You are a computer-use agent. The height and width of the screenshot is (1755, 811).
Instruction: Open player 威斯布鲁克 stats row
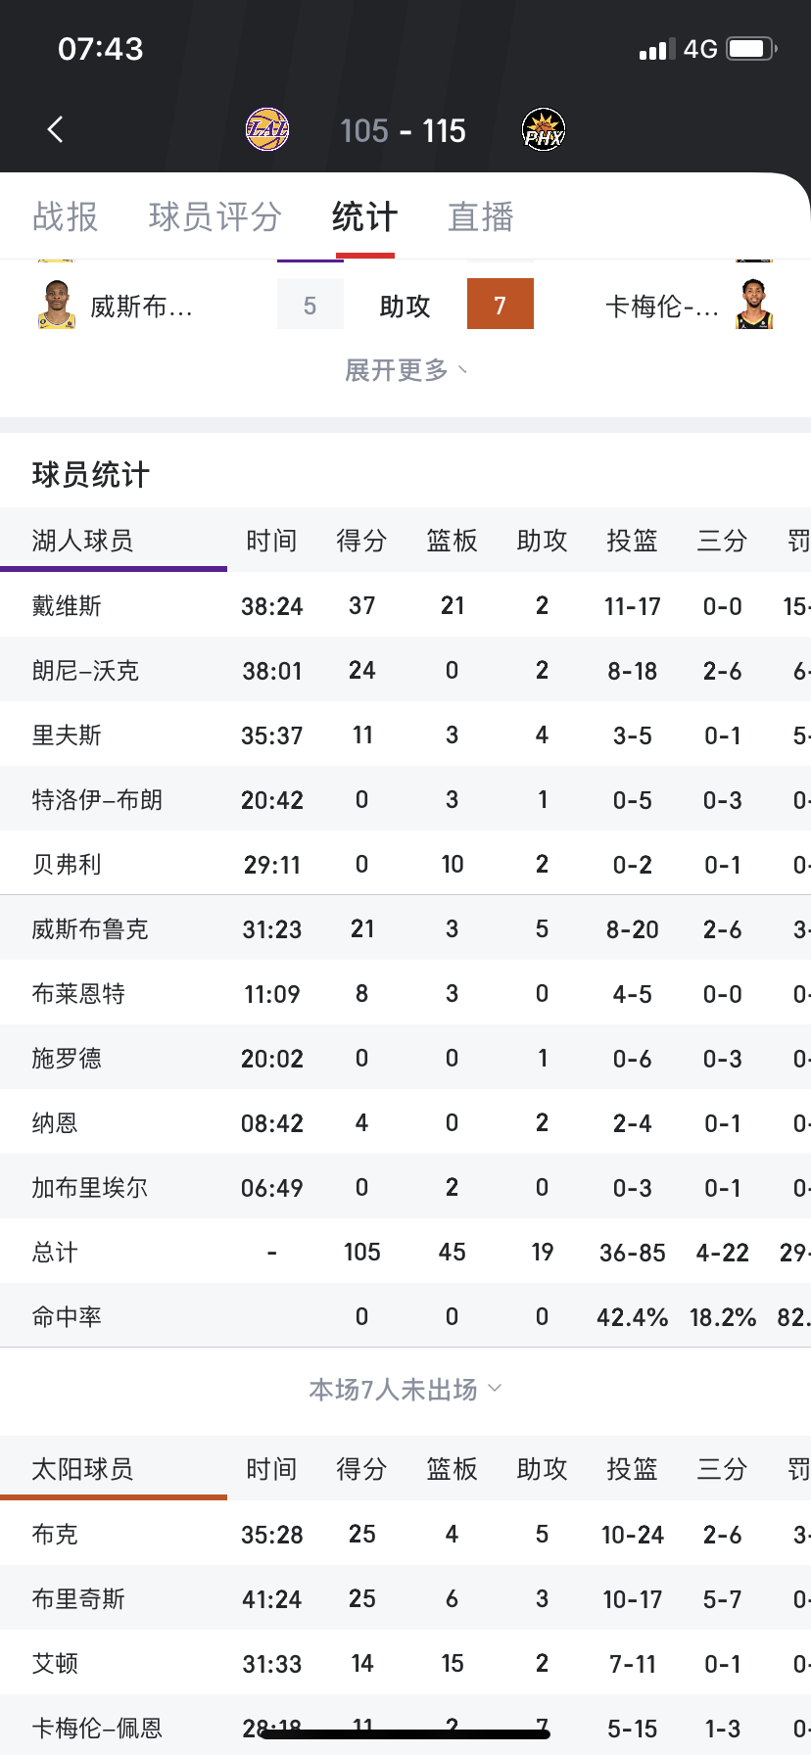tap(405, 928)
